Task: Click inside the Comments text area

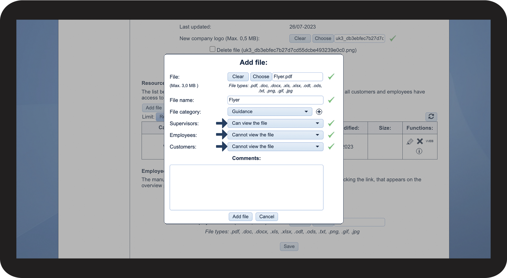Action: (x=246, y=187)
